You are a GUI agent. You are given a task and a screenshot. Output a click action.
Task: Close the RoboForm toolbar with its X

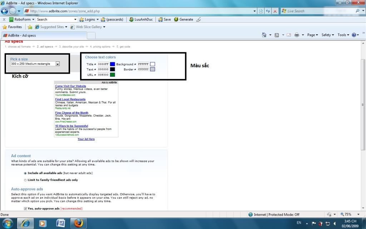coord(4,19)
